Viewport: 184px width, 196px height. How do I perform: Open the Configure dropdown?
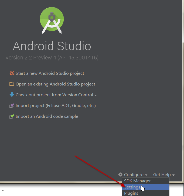(x=136, y=174)
